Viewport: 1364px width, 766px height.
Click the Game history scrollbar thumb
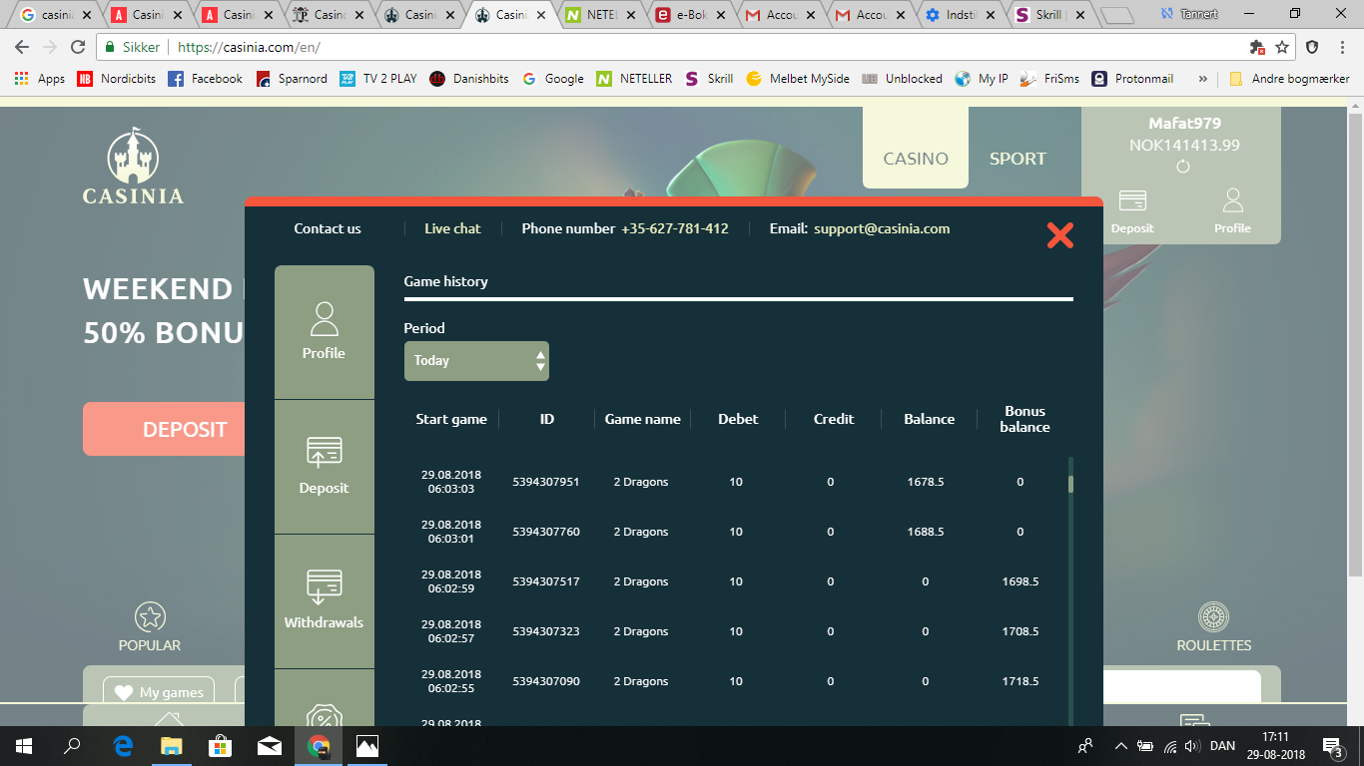(1070, 484)
